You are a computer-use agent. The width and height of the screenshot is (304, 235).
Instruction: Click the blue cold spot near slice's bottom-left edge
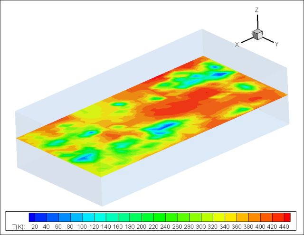(85, 154)
